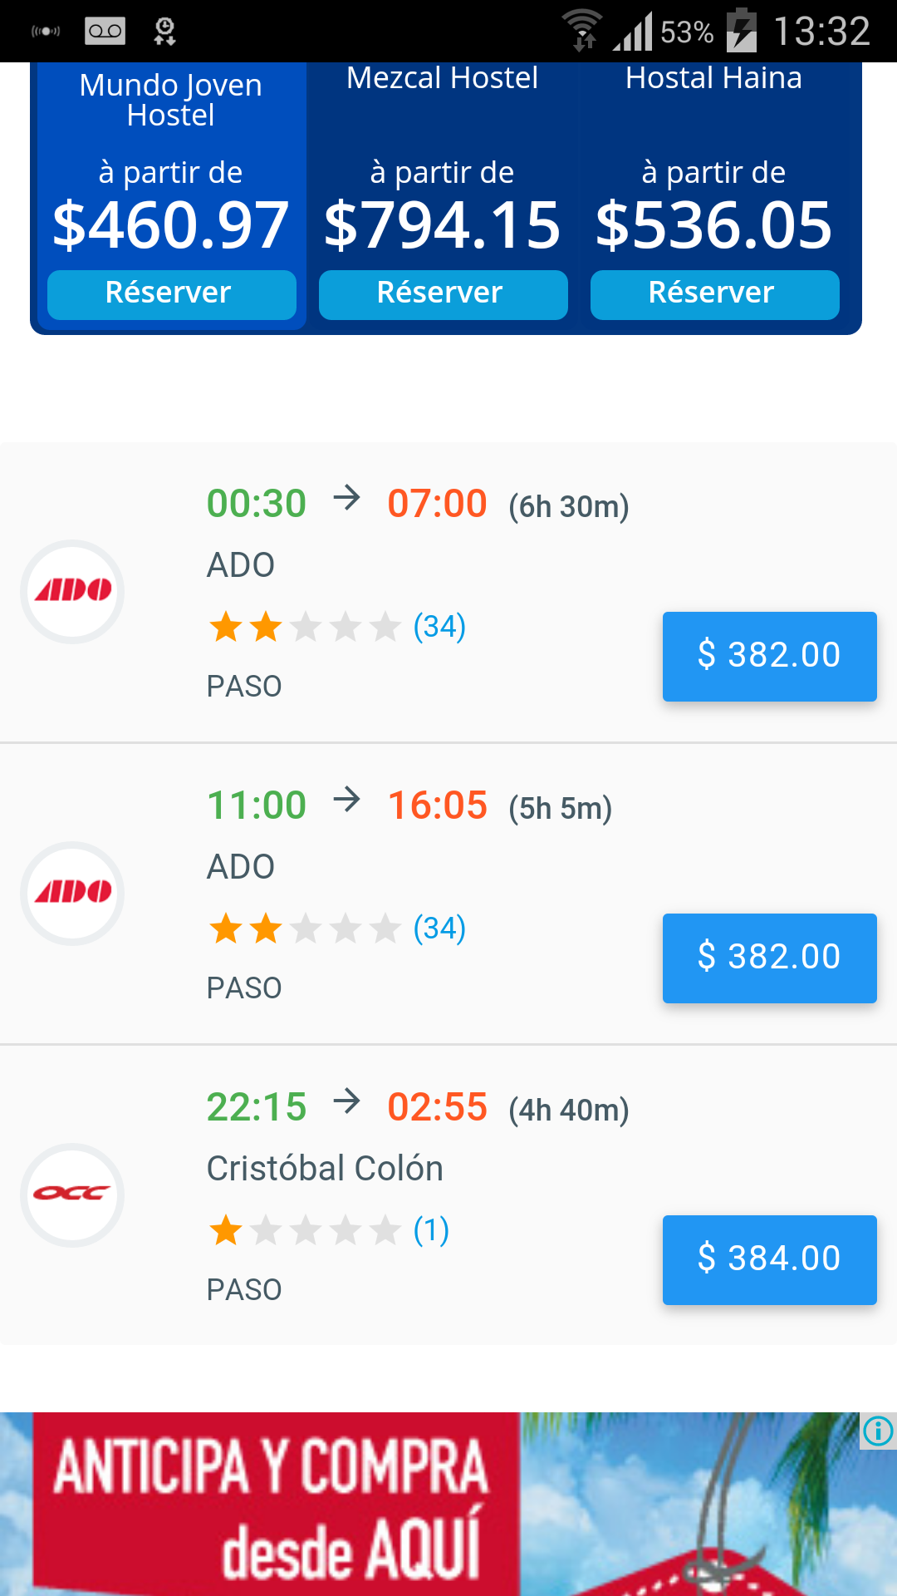Open the single review for Cristóbal Colón
This screenshot has height=1596, width=897.
431,1230
